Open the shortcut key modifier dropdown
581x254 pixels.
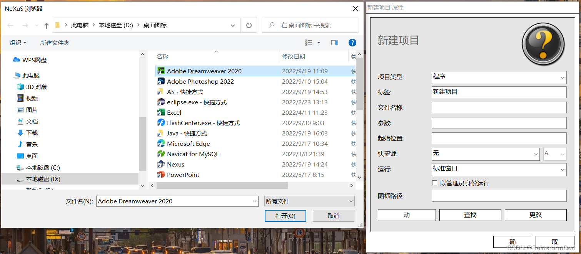pos(536,154)
